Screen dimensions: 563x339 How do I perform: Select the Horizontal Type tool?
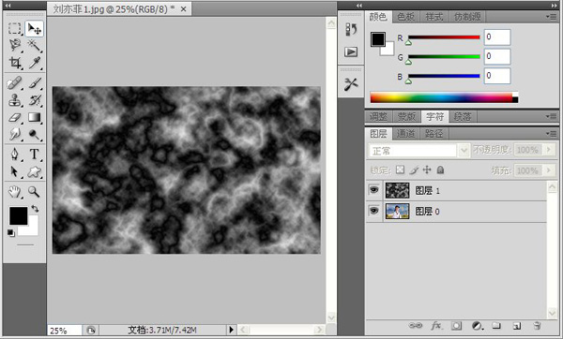click(35, 155)
